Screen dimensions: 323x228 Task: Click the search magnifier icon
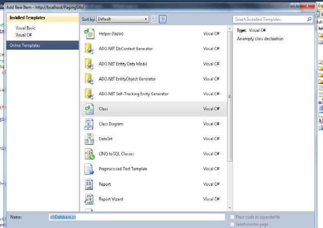(309, 19)
